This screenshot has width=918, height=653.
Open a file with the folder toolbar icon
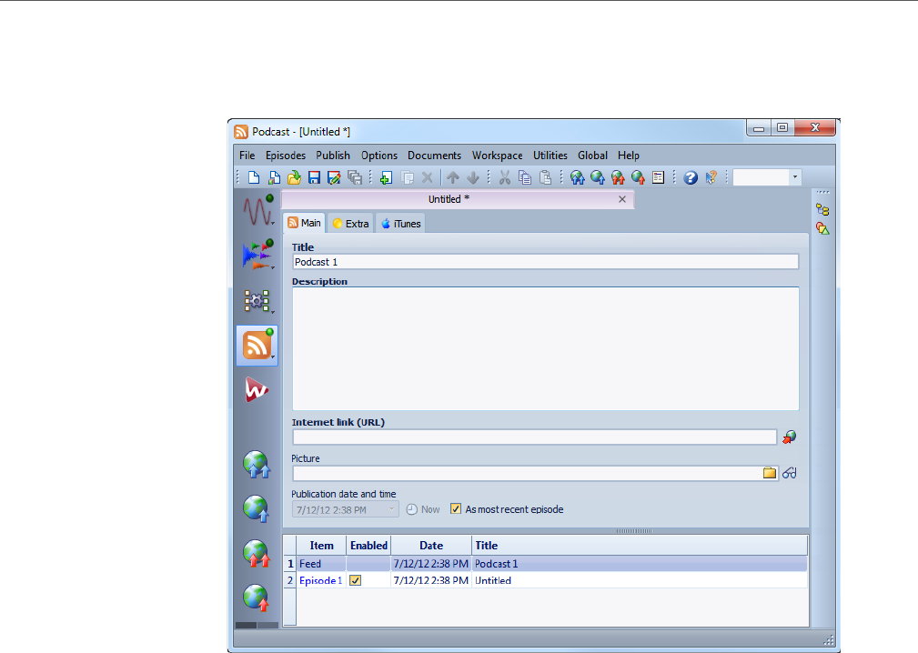click(294, 177)
